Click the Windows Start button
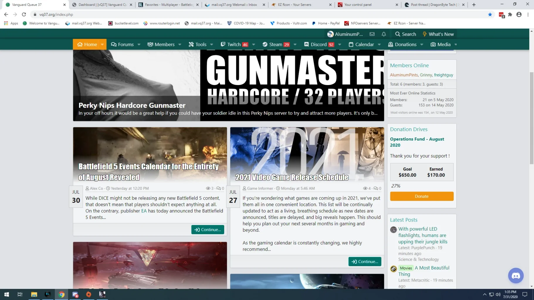This screenshot has width=534, height=300. click(6, 294)
